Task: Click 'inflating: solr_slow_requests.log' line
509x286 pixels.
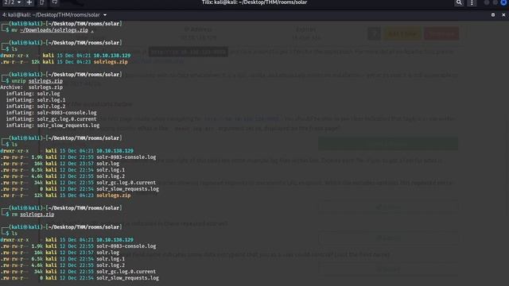Action: coord(52,126)
